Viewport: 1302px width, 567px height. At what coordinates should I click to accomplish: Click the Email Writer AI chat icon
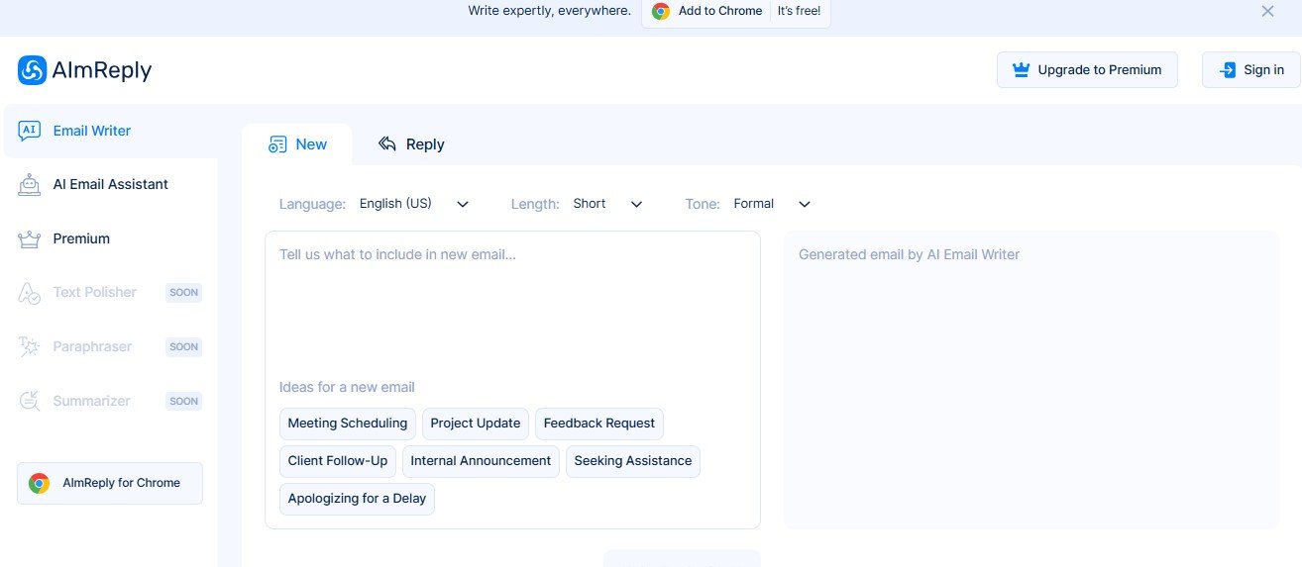[x=30, y=131]
